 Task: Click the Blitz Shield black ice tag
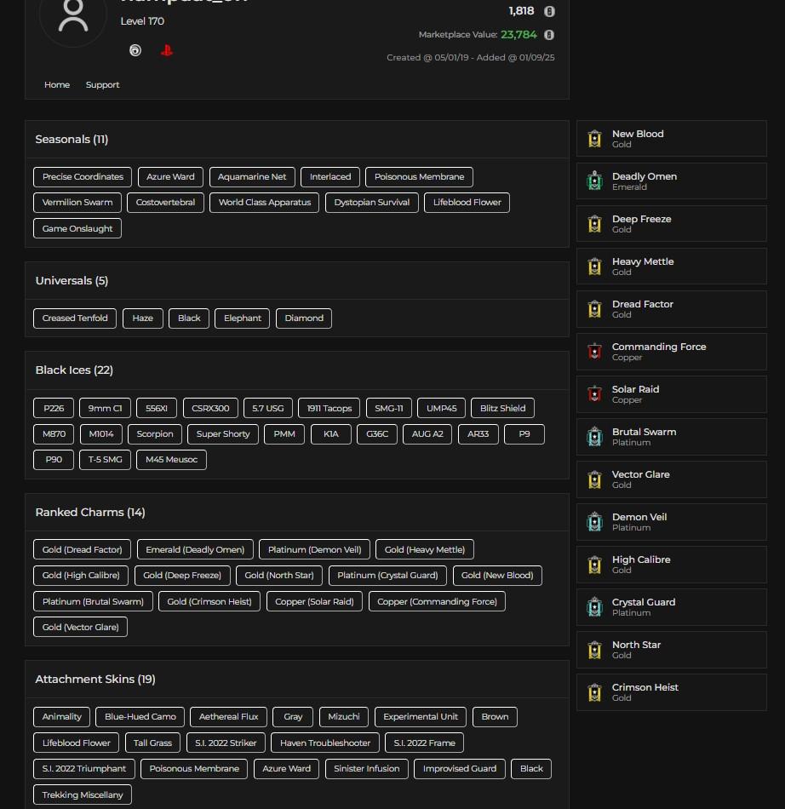click(502, 409)
